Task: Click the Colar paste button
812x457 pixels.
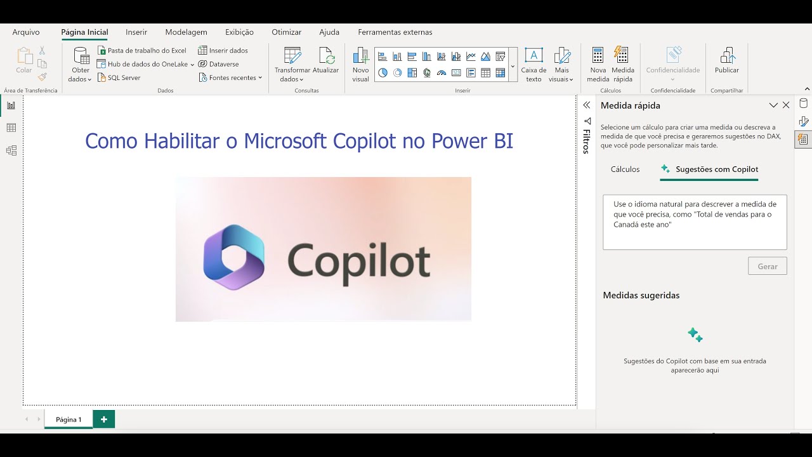Action: point(24,61)
